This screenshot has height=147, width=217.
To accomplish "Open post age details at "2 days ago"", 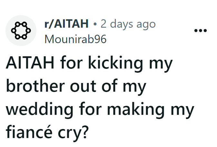I will click(x=128, y=24).
